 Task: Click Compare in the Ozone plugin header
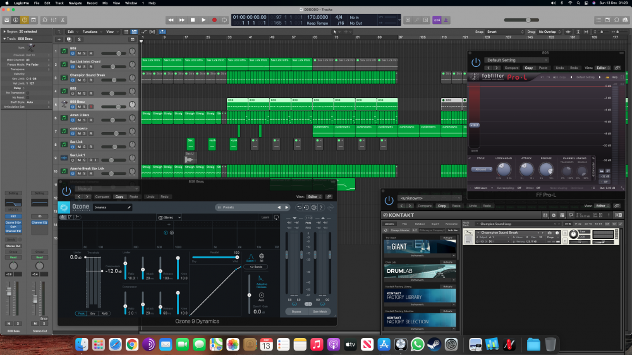(102, 196)
